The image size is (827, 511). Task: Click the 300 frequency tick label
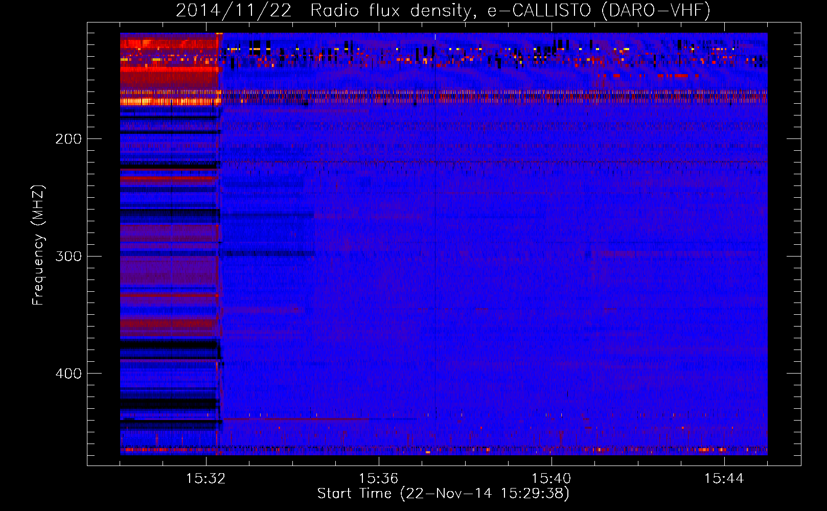coord(68,256)
